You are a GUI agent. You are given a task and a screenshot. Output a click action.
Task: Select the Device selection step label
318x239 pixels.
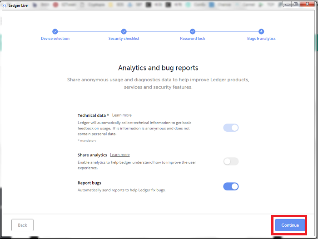click(x=55, y=39)
